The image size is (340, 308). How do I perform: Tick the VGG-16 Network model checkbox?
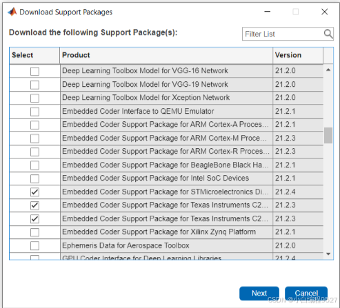tap(34, 71)
